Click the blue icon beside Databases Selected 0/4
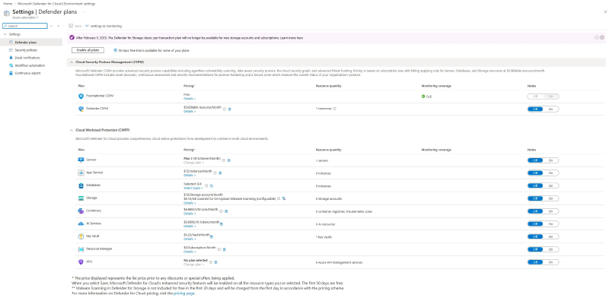Screen dimensions: 609x301 pyautogui.click(x=212, y=185)
